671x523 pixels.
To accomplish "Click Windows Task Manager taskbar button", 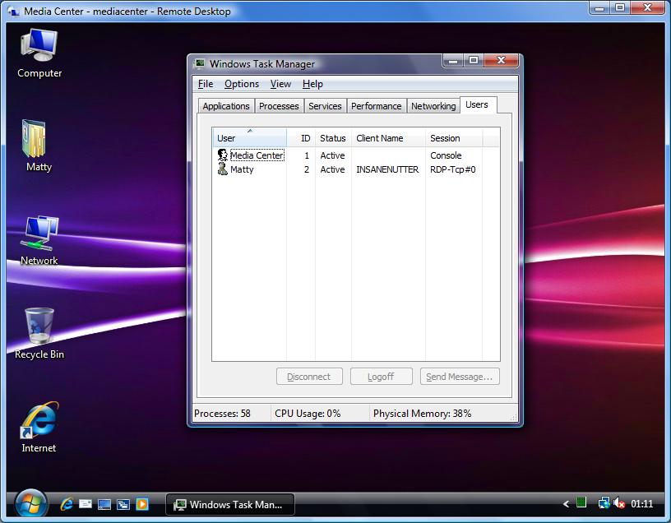I will (229, 504).
